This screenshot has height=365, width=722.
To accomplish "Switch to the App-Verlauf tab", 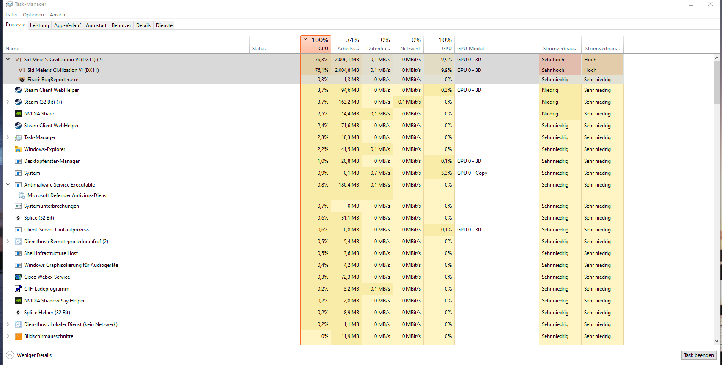I will pyautogui.click(x=67, y=25).
